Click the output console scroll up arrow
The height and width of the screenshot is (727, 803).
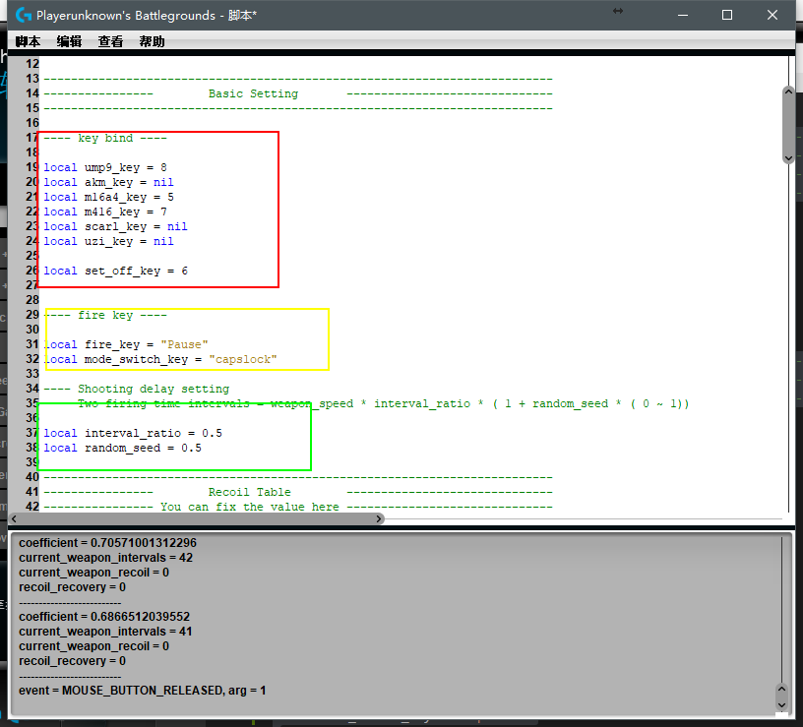(781, 689)
